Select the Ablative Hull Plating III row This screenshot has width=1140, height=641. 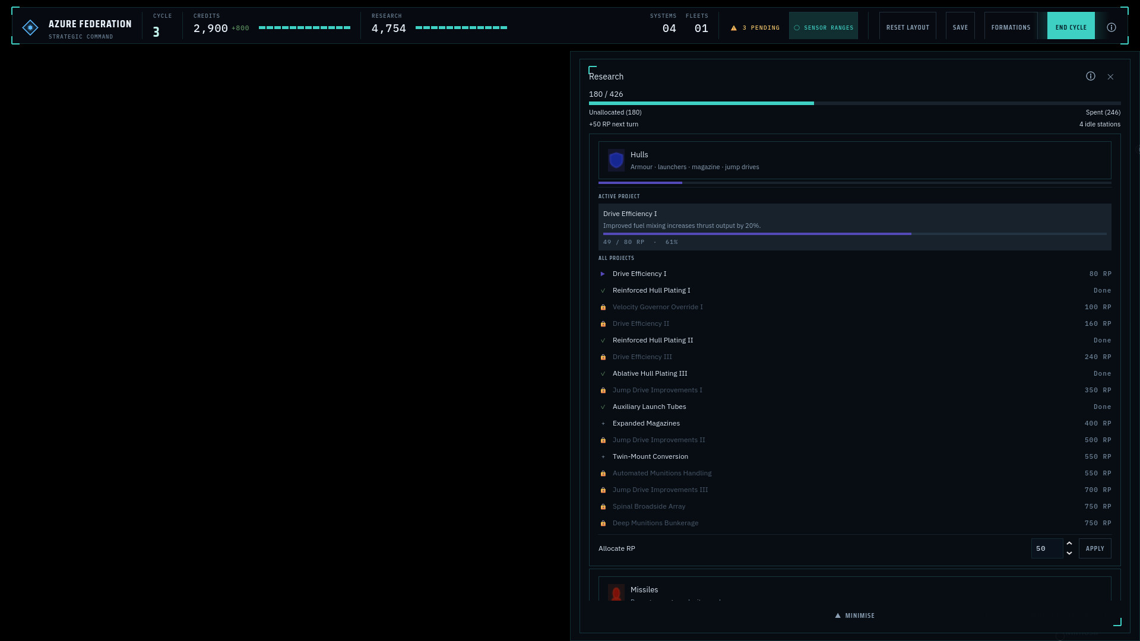(854, 374)
